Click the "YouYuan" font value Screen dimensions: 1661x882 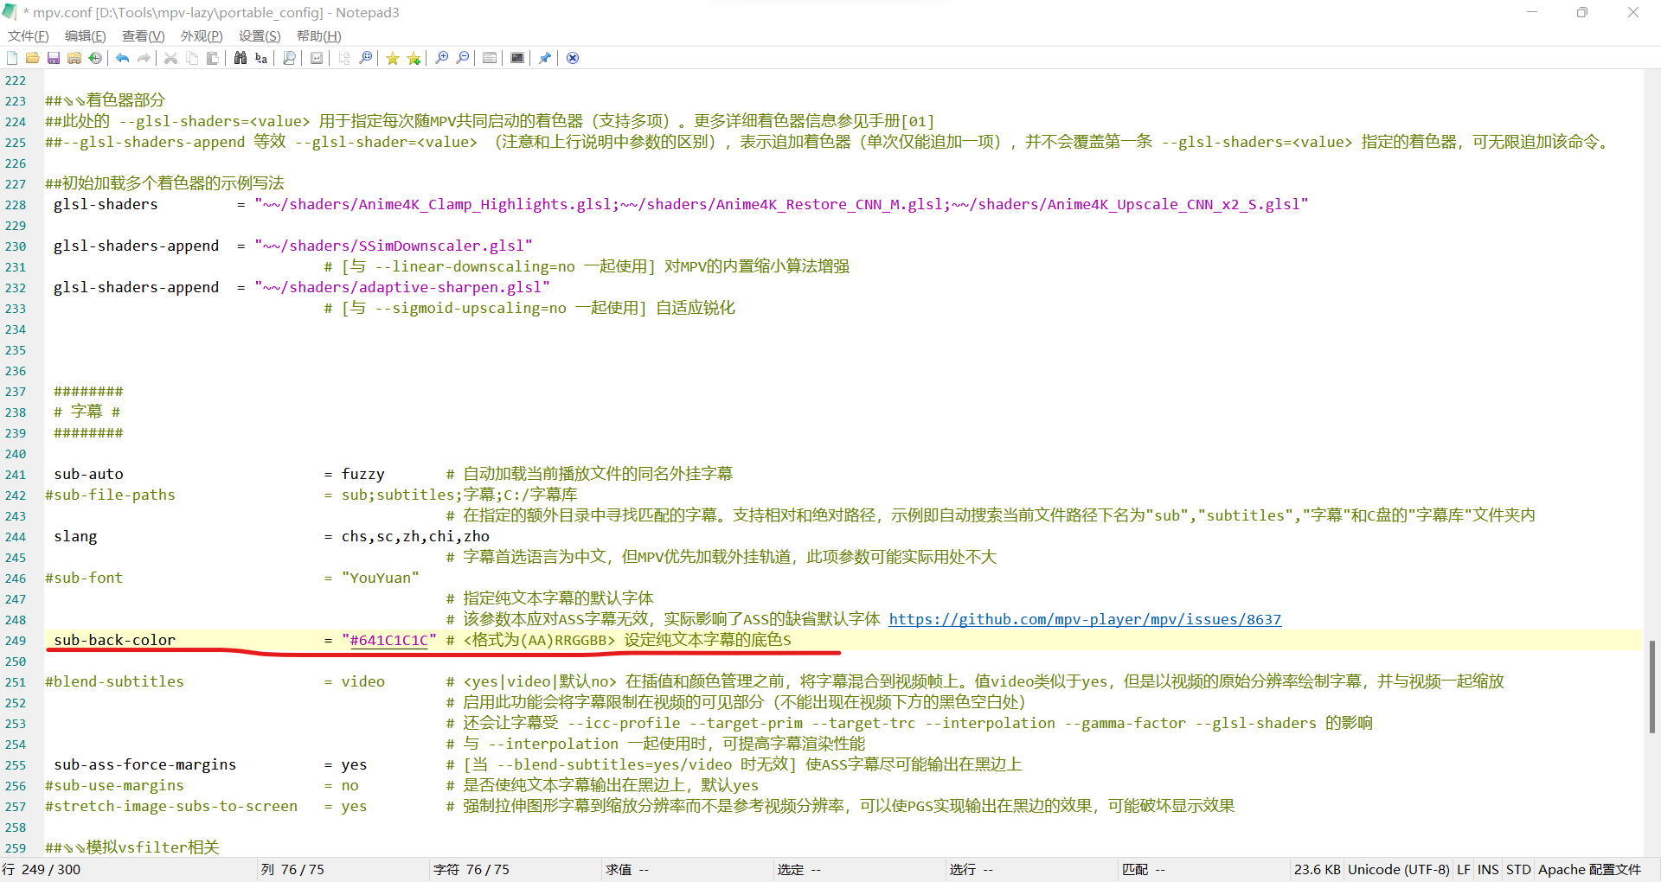(380, 578)
